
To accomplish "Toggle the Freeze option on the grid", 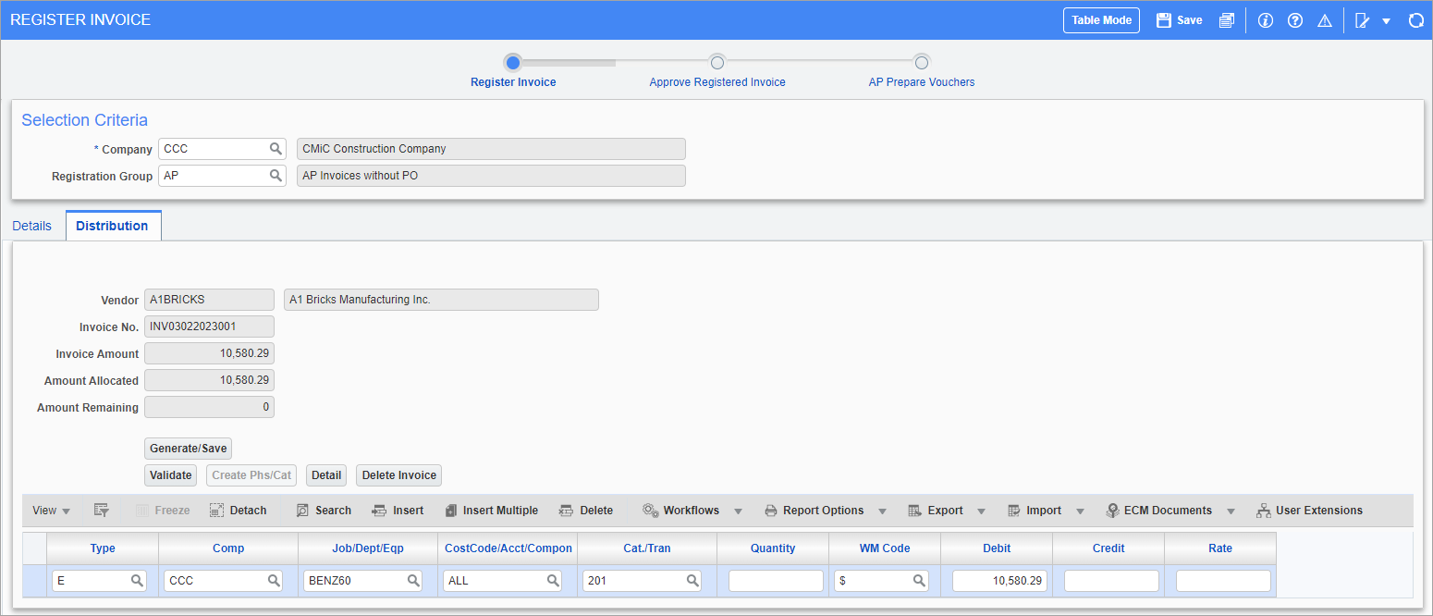I will 162,510.
